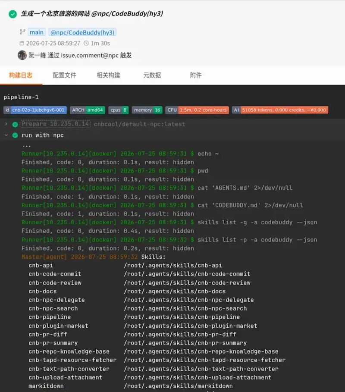
Task: Collapse the run with npc step
Action: pyautogui.click(x=6, y=135)
